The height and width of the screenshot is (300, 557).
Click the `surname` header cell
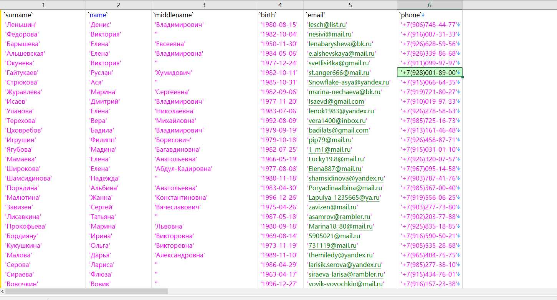tap(44, 15)
